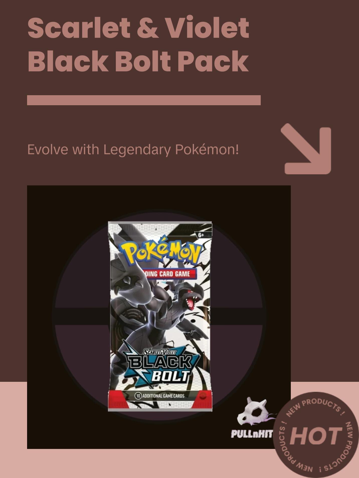The image size is (359, 478).
Task: Tap the HOT new products badge
Action: click(316, 435)
